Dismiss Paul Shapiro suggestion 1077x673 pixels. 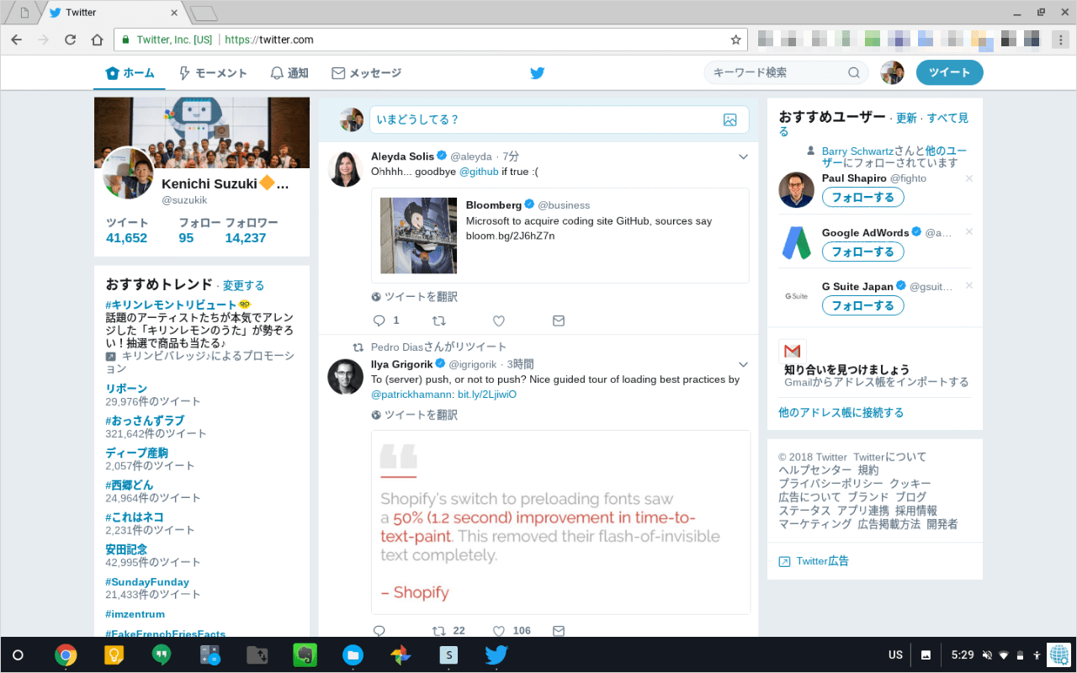point(969,178)
